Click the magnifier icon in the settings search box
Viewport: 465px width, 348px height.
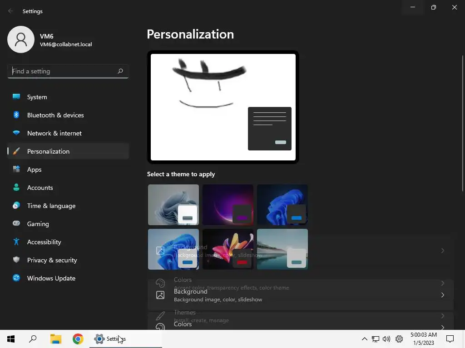120,71
